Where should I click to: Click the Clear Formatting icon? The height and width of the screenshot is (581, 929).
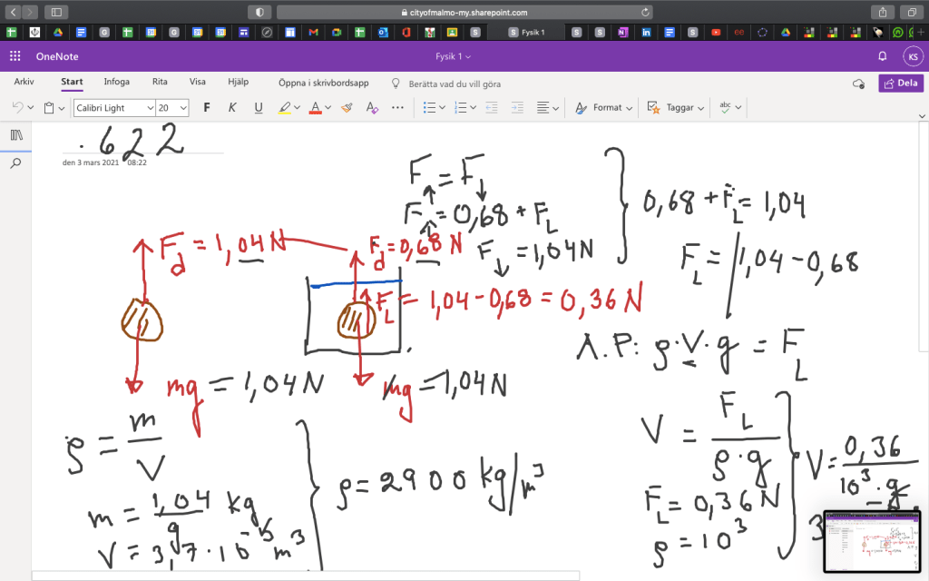371,107
